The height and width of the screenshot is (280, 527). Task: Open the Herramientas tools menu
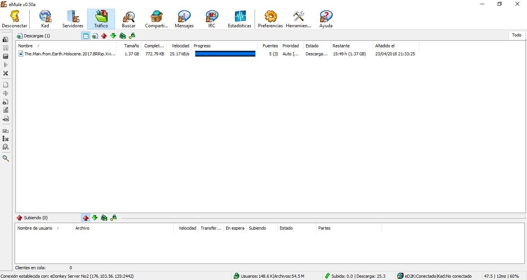tap(298, 19)
